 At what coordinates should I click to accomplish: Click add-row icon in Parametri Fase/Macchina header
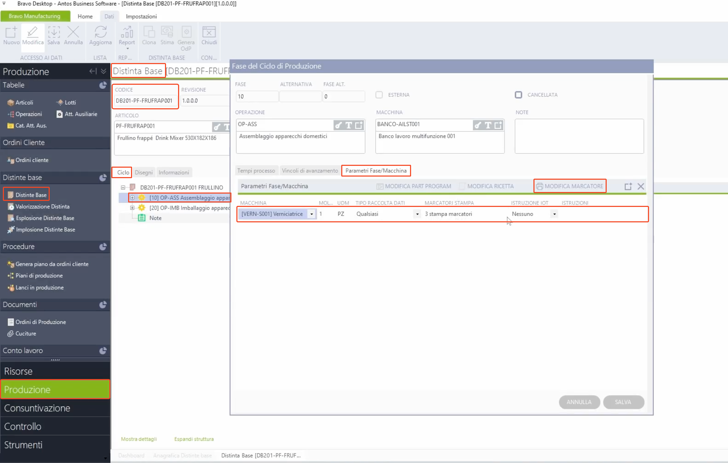point(628,186)
